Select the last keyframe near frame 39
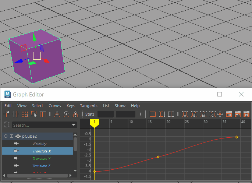The image size is (252, 183). pyautogui.click(x=237, y=137)
